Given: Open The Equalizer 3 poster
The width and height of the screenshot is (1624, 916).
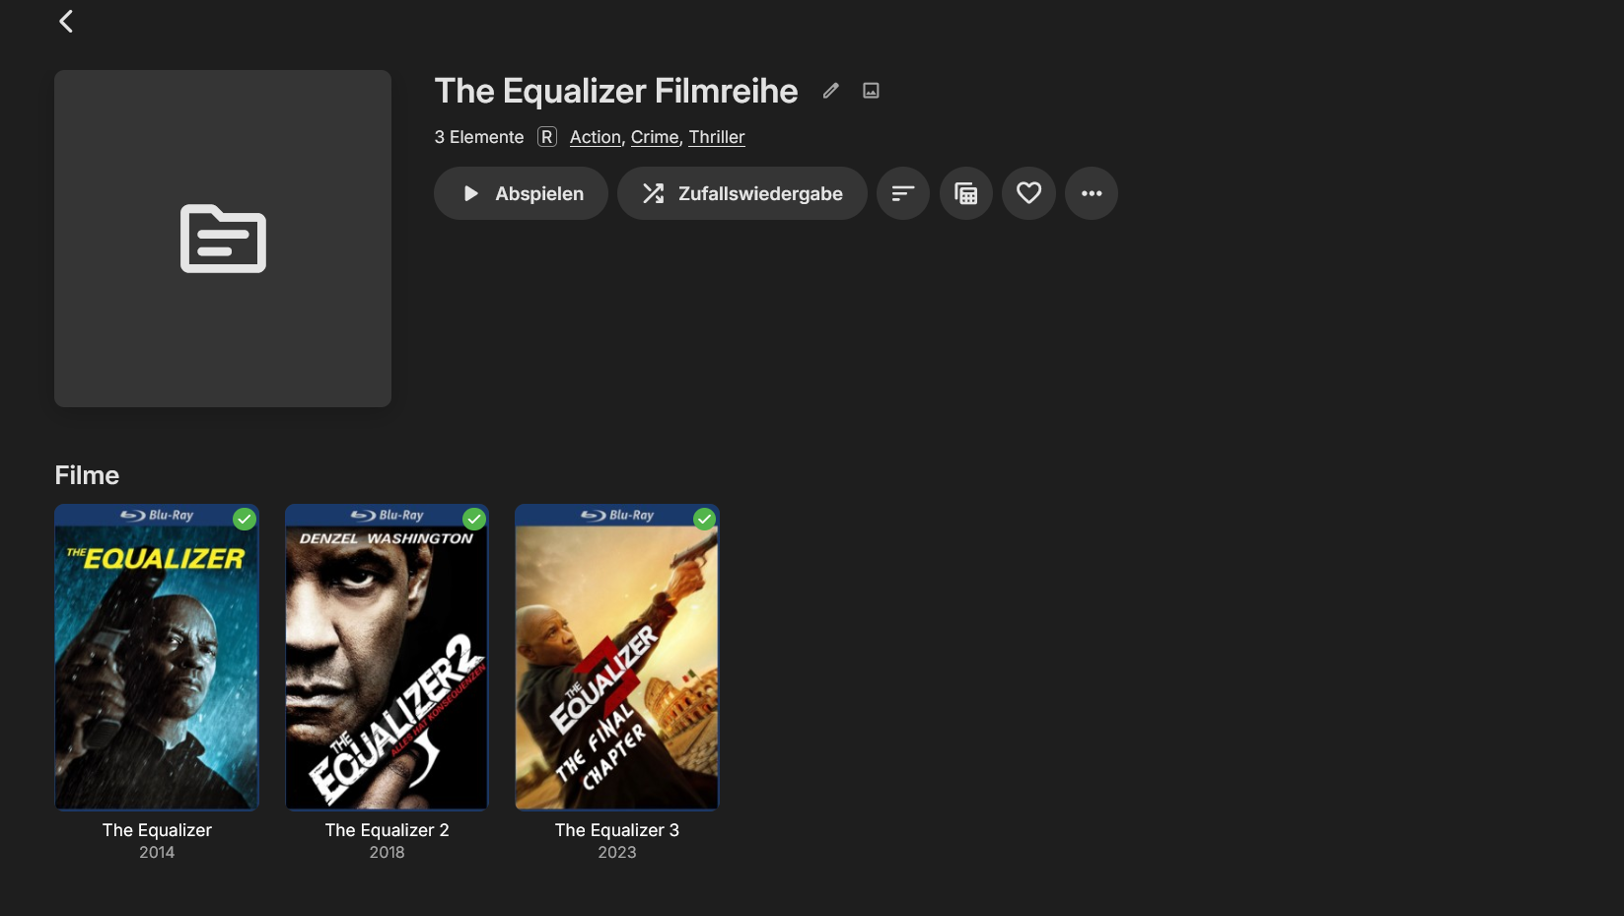Looking at the screenshot, I should coord(617,658).
